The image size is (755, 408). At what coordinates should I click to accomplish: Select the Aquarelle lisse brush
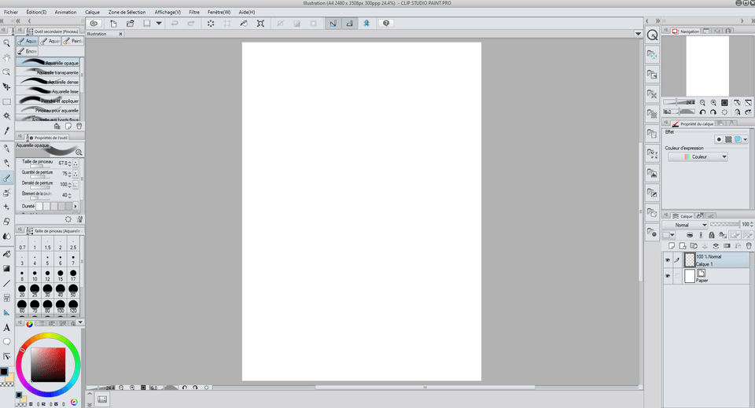48,91
